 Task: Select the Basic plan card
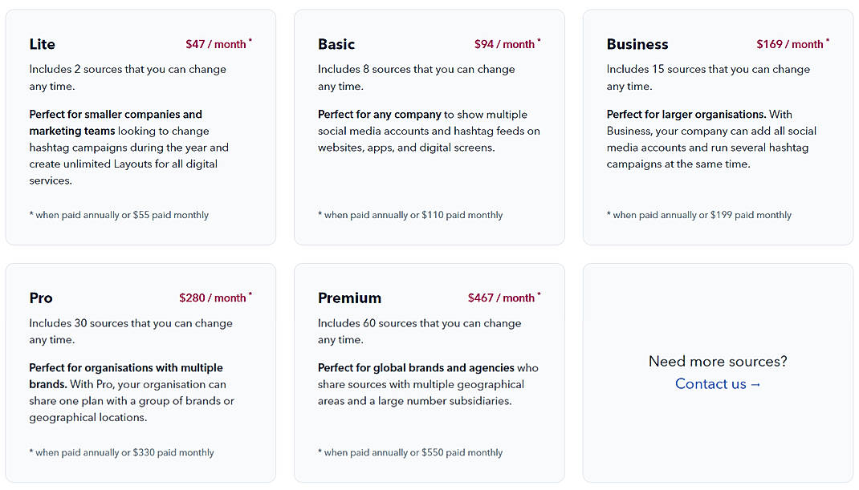coord(429,124)
